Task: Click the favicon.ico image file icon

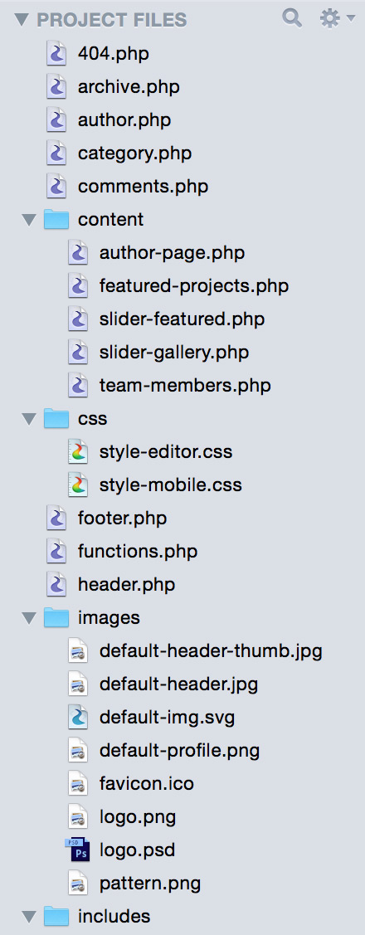Action: 78,783
